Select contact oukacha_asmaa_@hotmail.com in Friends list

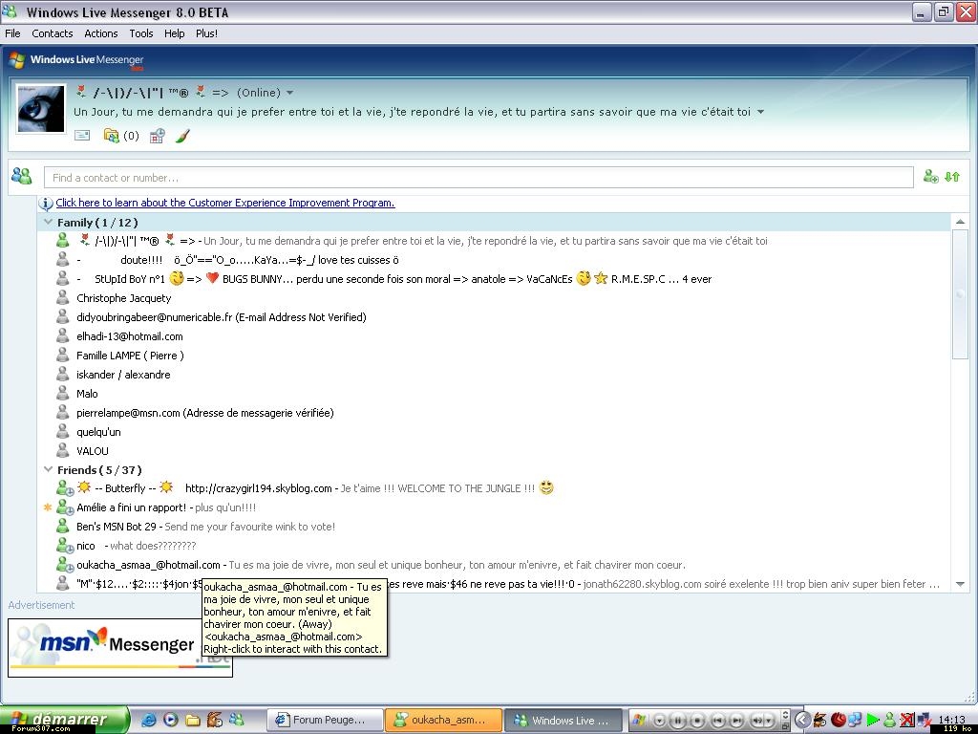pos(380,565)
